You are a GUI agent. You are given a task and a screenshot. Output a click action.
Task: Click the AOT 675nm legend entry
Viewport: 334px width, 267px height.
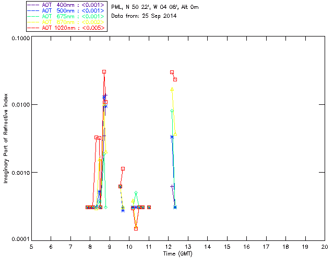[x=66, y=16]
